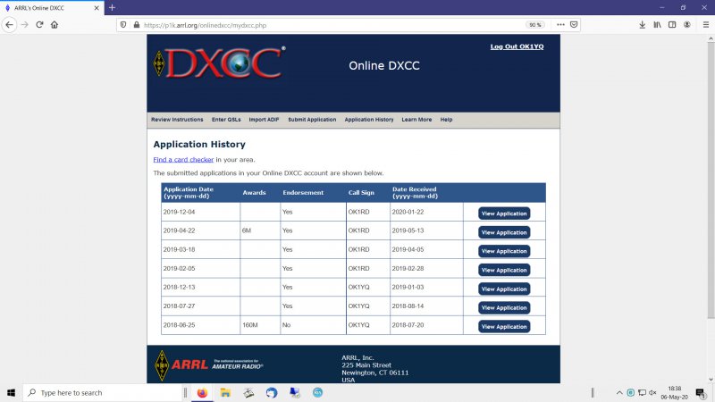Open Import ADIF menu item
Viewport: 715px width, 402px height.
264,120
